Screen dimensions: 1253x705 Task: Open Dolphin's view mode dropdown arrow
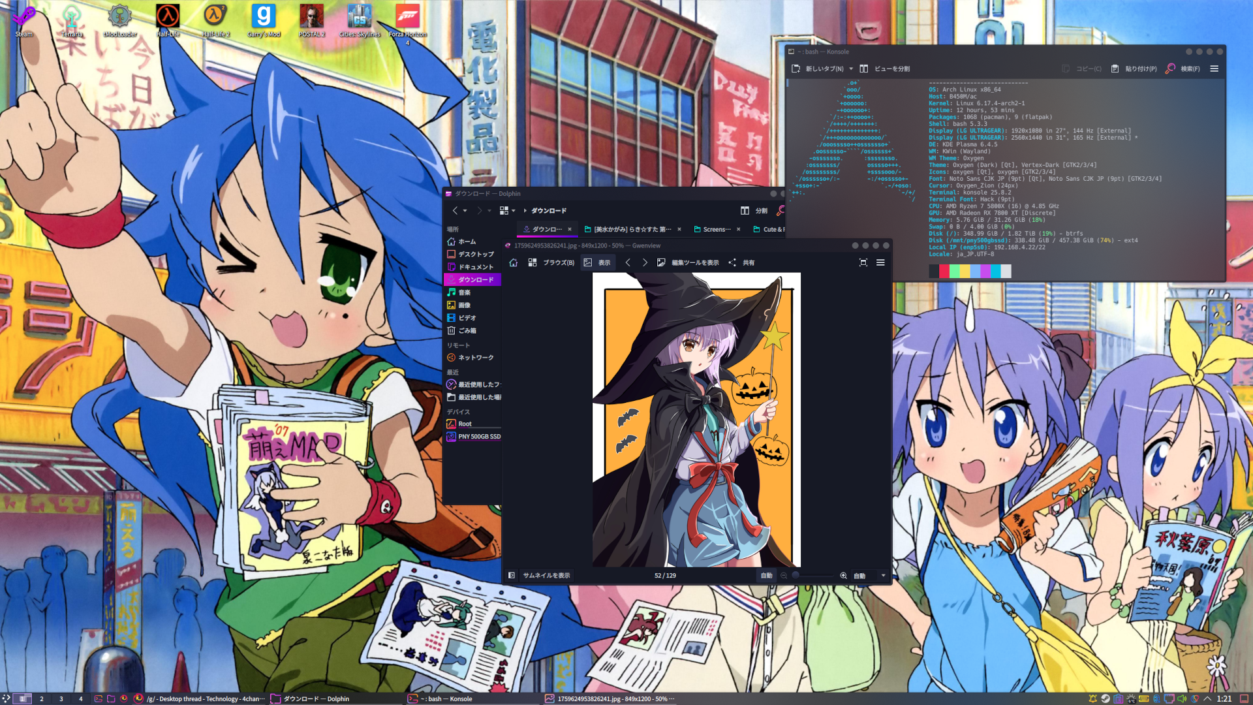tap(514, 210)
